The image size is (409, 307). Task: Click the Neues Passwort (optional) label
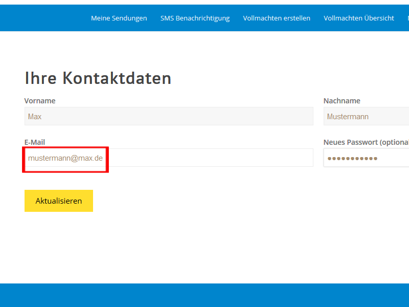[x=366, y=142]
